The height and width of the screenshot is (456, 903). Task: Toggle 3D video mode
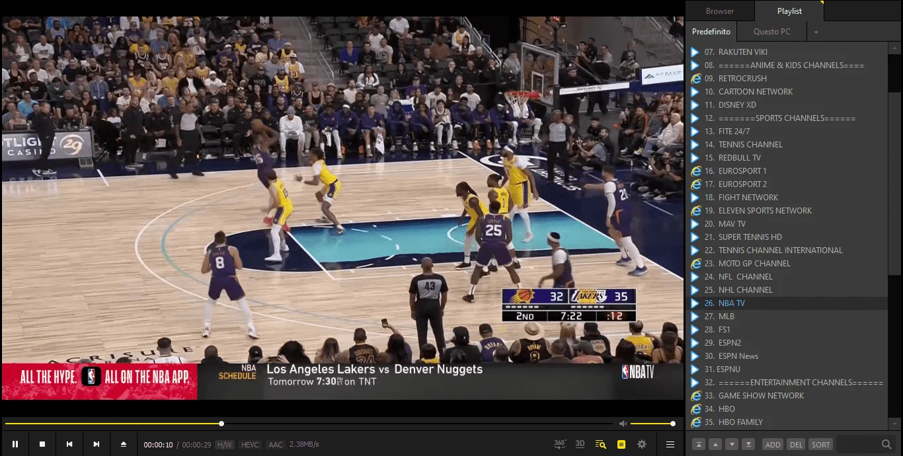(x=580, y=444)
